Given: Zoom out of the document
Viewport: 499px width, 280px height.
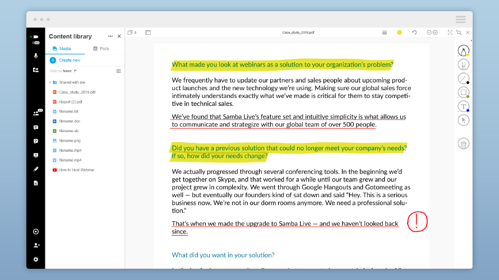Looking at the screenshot, I should pyautogui.click(x=429, y=32).
